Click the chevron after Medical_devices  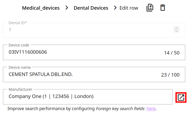click(67, 8)
